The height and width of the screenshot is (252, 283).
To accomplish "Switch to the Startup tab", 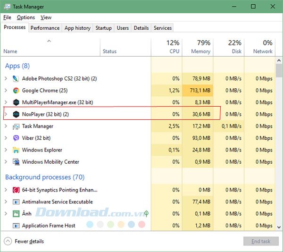I will point(104,28).
